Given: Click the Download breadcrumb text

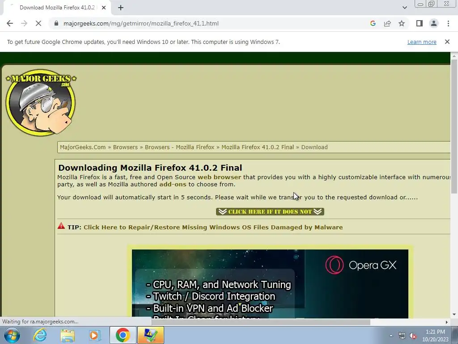Looking at the screenshot, I should click(314, 147).
